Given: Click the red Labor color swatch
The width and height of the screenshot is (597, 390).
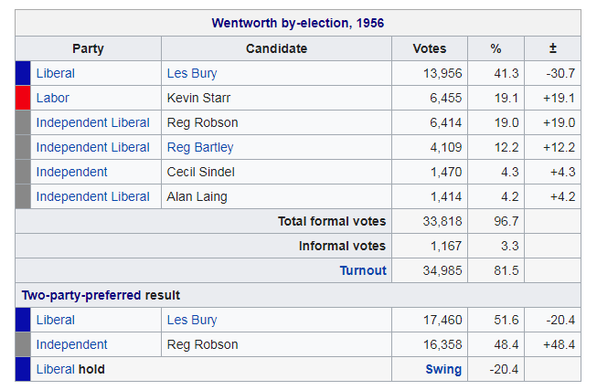Looking at the screenshot, I should point(23,98).
